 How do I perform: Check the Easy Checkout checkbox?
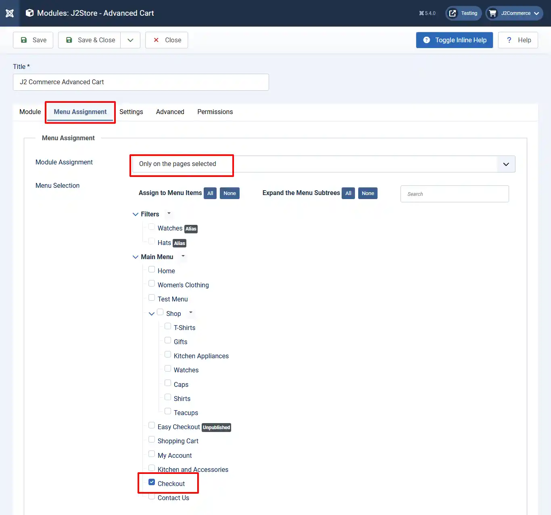[x=152, y=425]
